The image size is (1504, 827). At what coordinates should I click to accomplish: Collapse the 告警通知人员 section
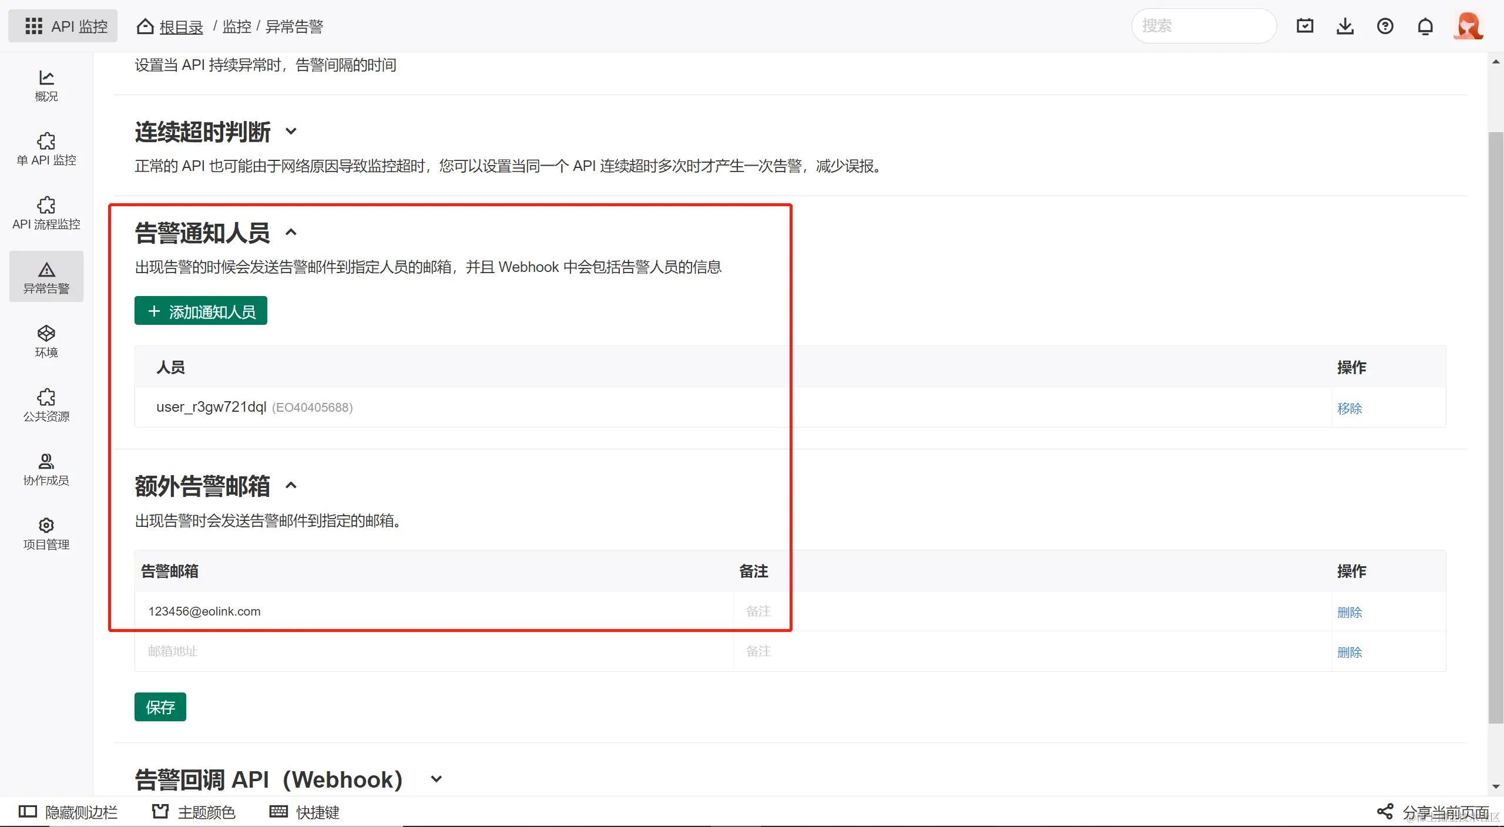(x=291, y=233)
